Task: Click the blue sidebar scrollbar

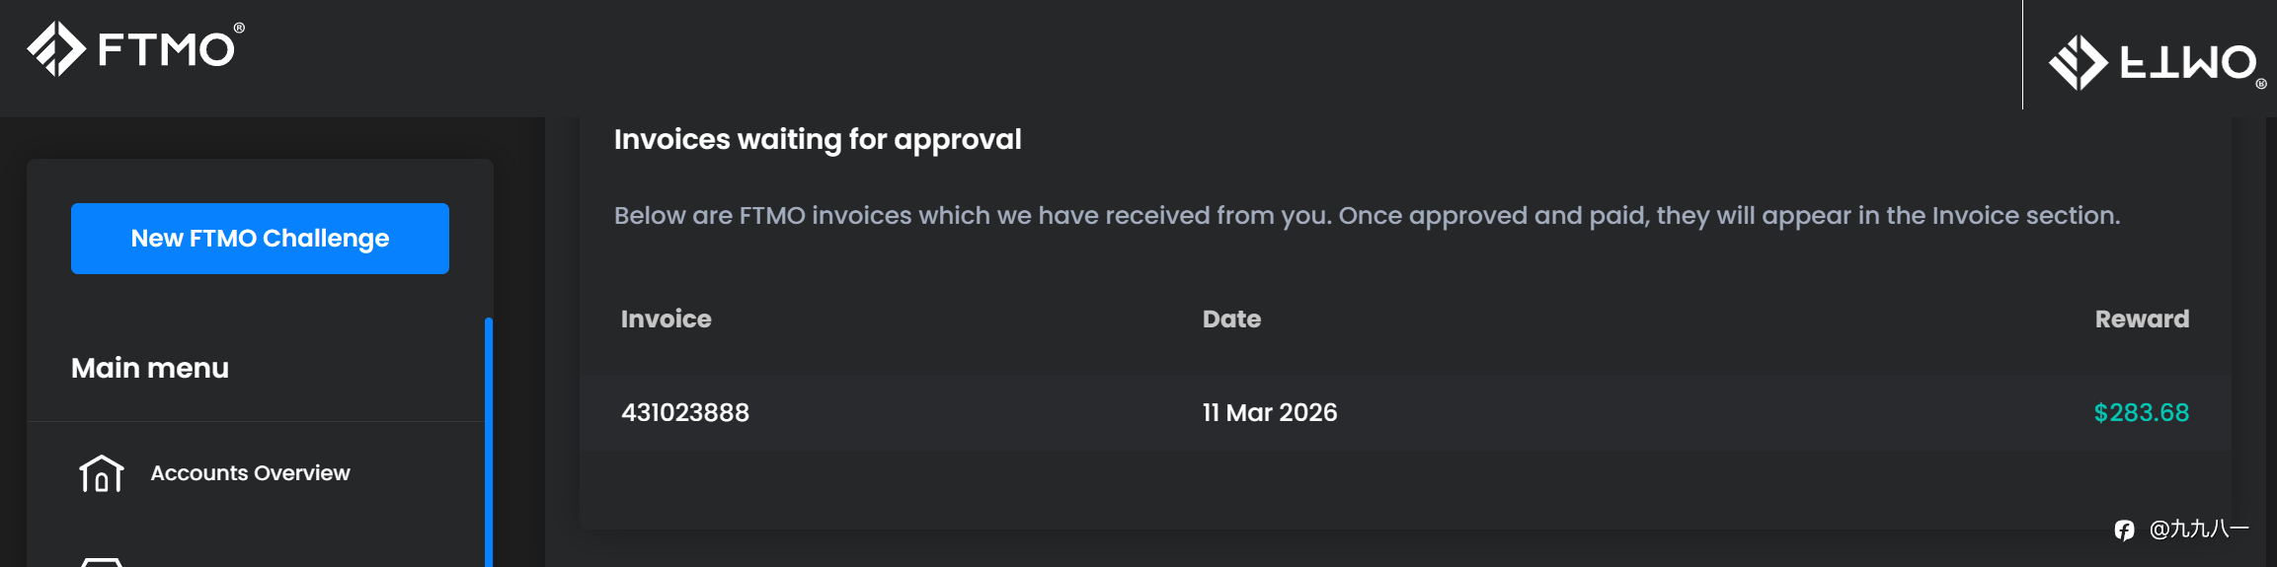Action: pos(489,442)
